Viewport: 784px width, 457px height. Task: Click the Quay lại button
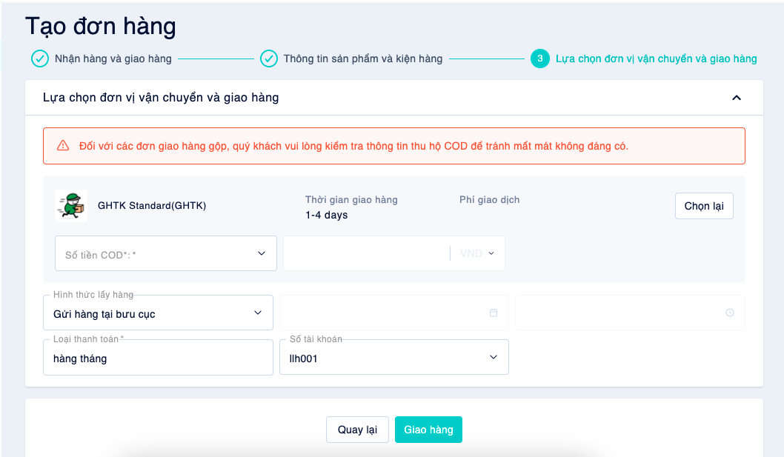(357, 430)
